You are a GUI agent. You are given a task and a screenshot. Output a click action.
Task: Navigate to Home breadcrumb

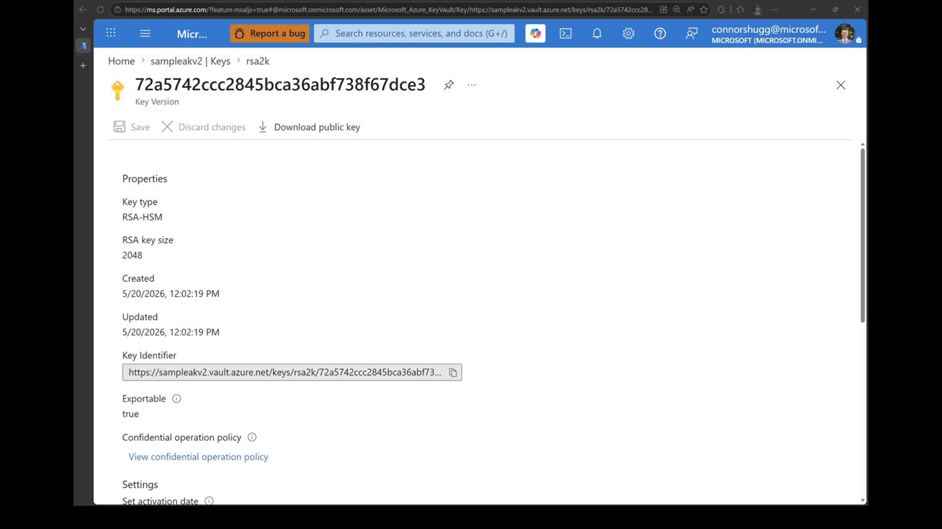pyautogui.click(x=121, y=61)
